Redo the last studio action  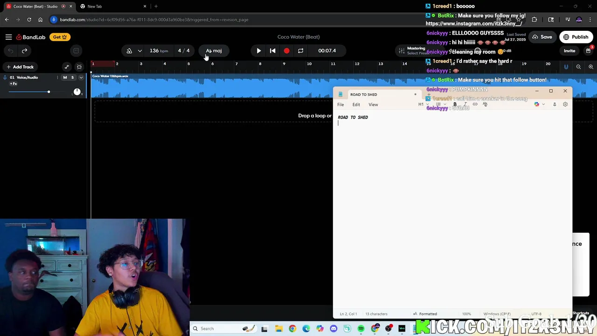tap(24, 50)
